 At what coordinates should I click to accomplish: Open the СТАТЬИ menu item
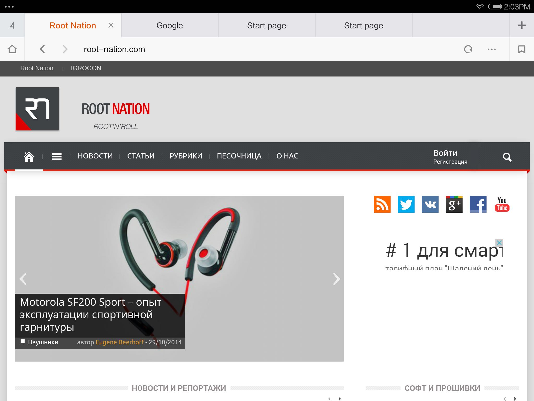141,156
